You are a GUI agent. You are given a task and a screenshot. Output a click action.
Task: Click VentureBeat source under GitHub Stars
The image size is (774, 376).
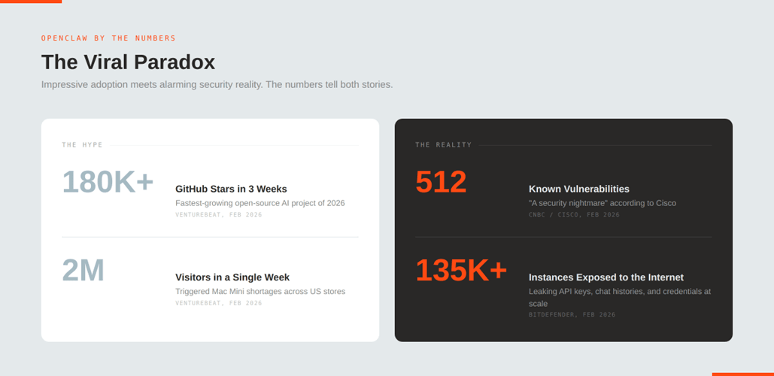(x=218, y=215)
